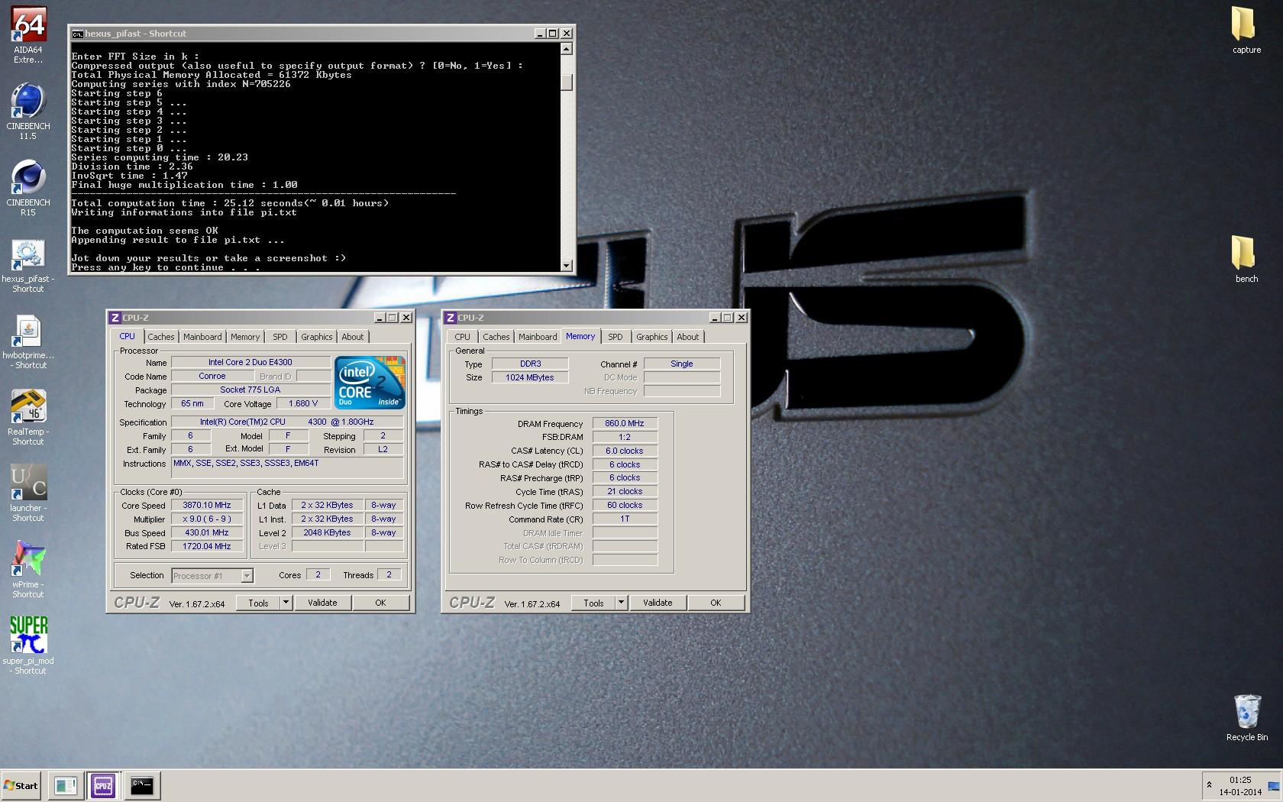Image resolution: width=1283 pixels, height=802 pixels.
Task: Click the Bus Speed value 430.01 MHz
Action: pyautogui.click(x=207, y=532)
